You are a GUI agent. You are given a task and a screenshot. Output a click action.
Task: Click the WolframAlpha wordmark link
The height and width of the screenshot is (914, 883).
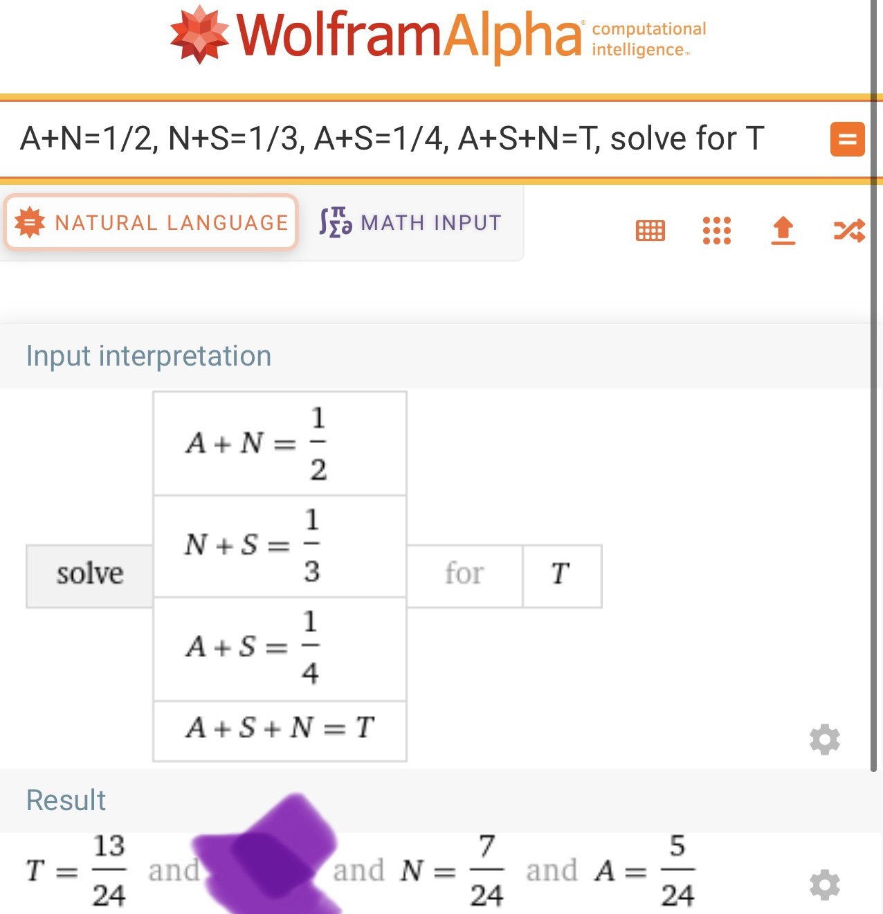pos(411,35)
